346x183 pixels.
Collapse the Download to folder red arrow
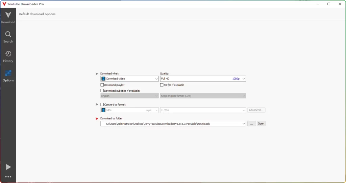(97, 119)
